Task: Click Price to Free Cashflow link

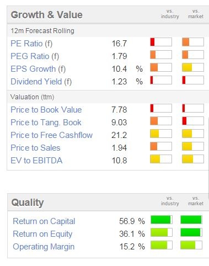Action: (51, 135)
